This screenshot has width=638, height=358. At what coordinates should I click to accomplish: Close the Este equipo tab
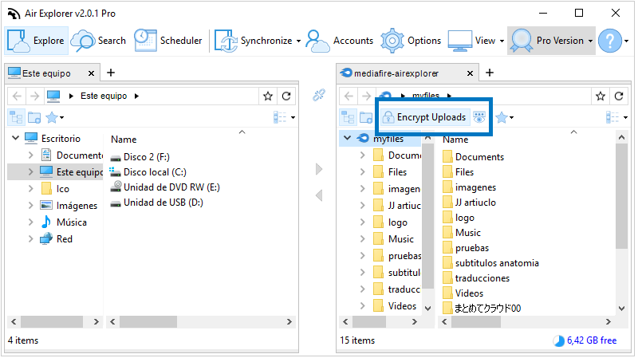(91, 73)
